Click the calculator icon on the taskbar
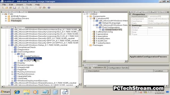The width and height of the screenshot is (170, 95). pyautogui.click(x=55, y=92)
